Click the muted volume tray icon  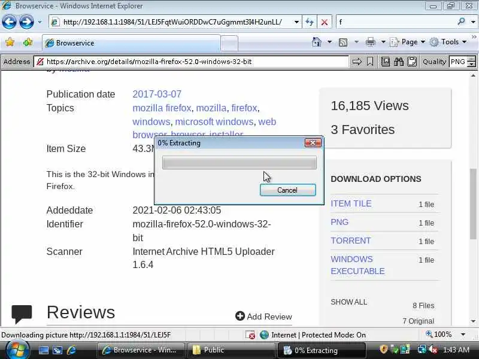(x=432, y=349)
